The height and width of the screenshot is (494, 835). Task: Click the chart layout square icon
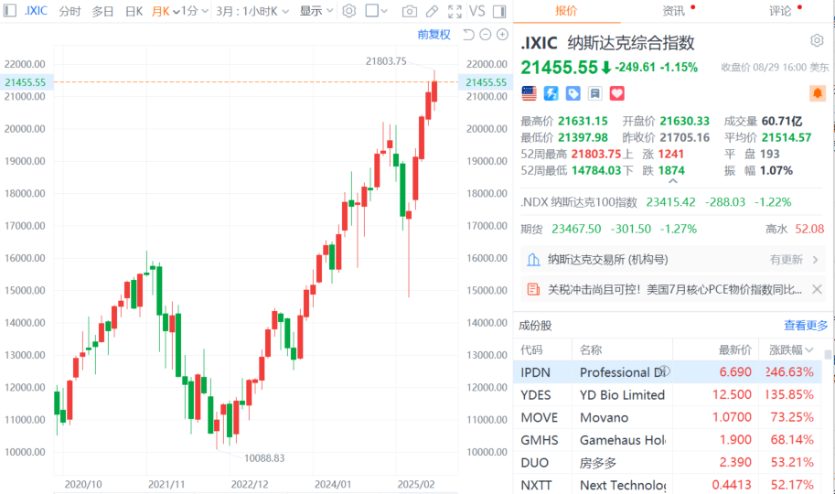coord(372,11)
